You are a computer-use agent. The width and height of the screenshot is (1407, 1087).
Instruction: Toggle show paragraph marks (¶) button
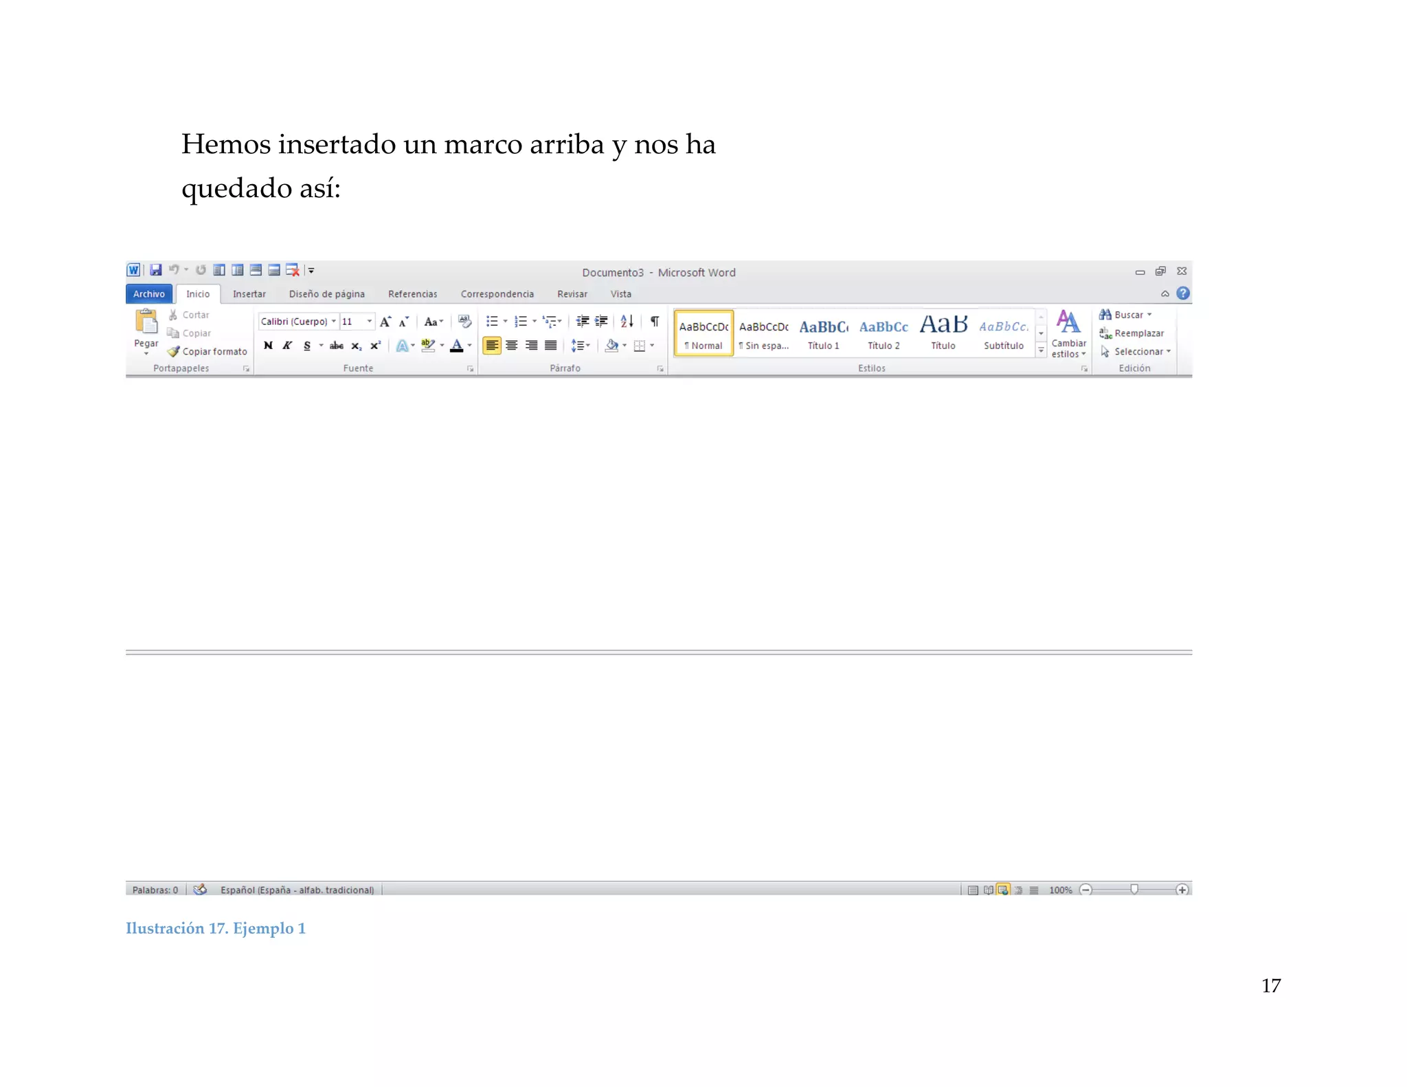655,321
